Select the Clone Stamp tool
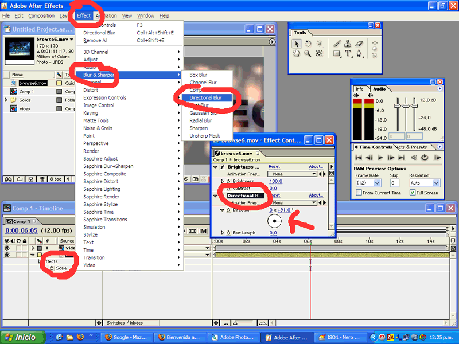Viewport: 459px width, 344px height. pyautogui.click(x=348, y=44)
